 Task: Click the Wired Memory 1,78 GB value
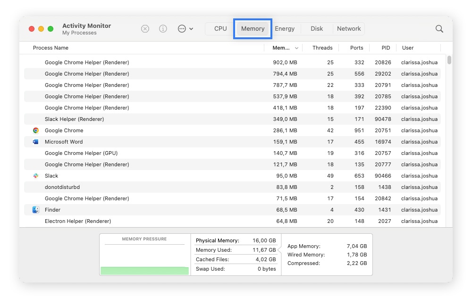(x=357, y=255)
